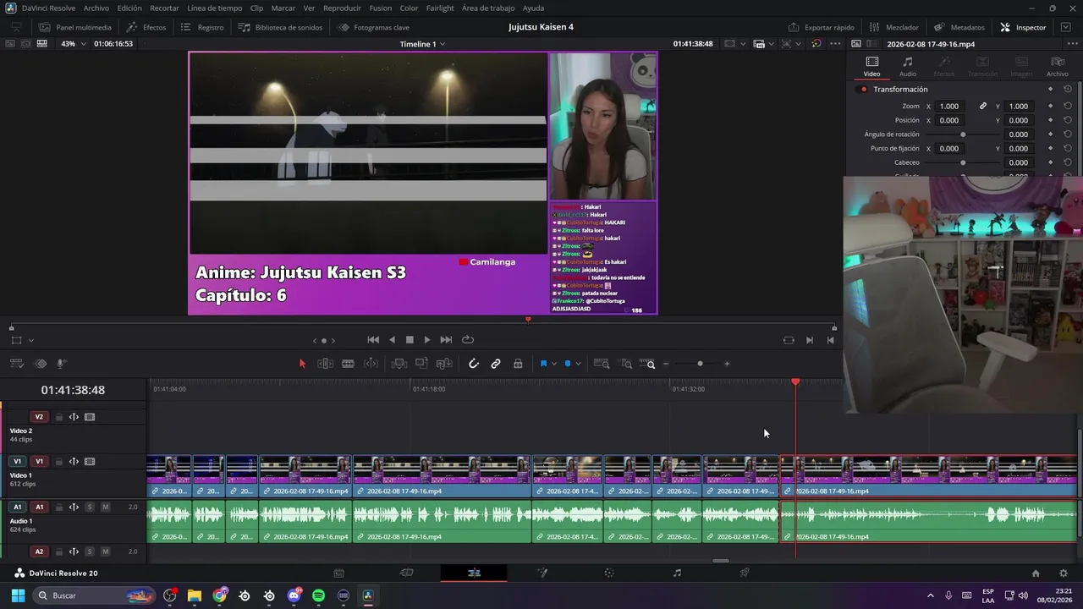The image size is (1083, 609).
Task: Open marker color dropdown arrow
Action: click(x=578, y=364)
